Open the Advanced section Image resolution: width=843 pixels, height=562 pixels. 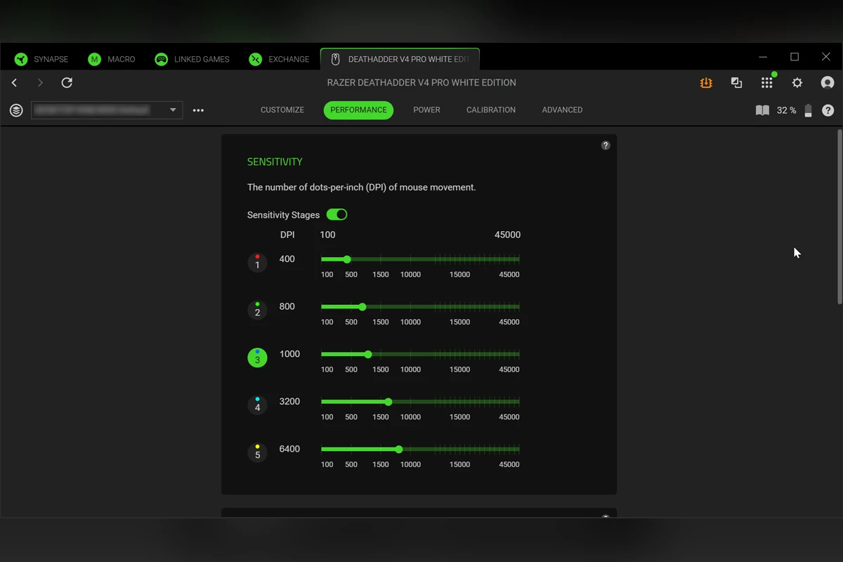click(562, 110)
